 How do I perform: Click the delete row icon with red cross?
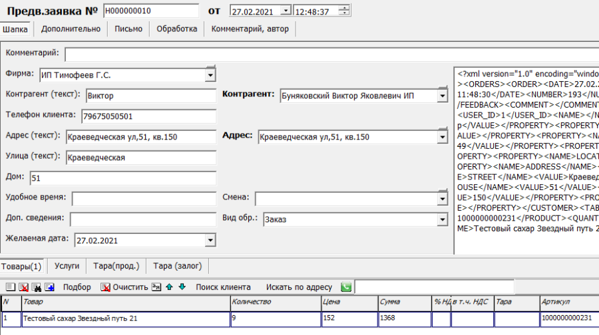[23, 287]
